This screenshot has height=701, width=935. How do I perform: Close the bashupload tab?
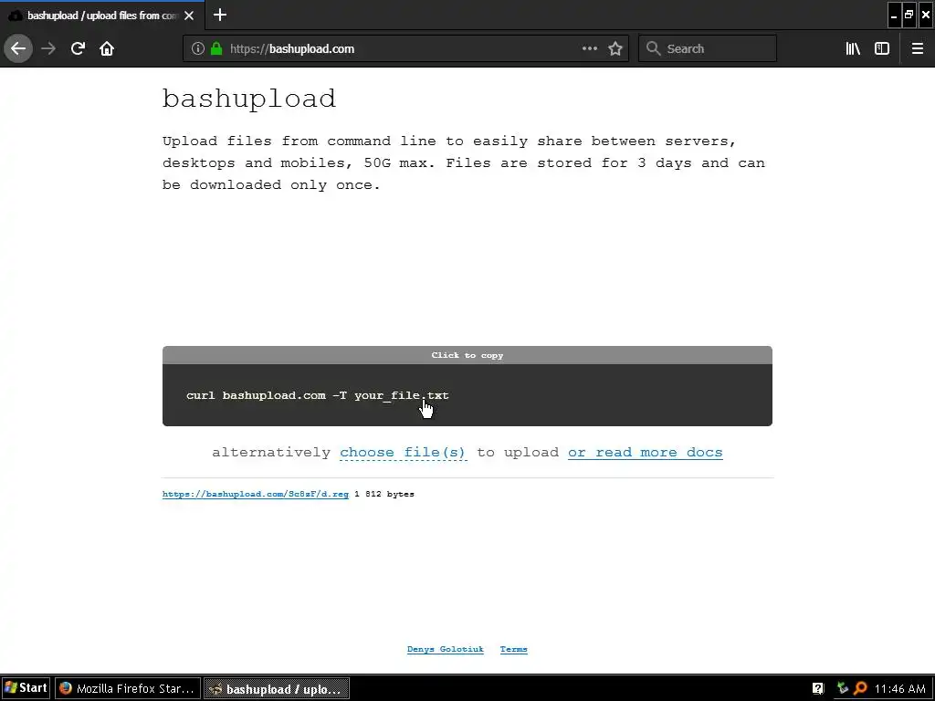[189, 16]
